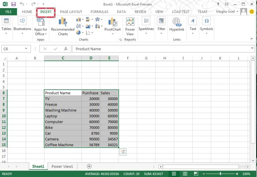Open the Sparklines group icon
Screen dimensions: 257x177
(x=146, y=21)
